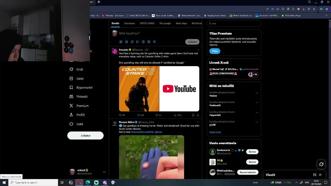The image size is (331, 186).
Task: Open Opera browser taskbar icon
Action: 79,183
